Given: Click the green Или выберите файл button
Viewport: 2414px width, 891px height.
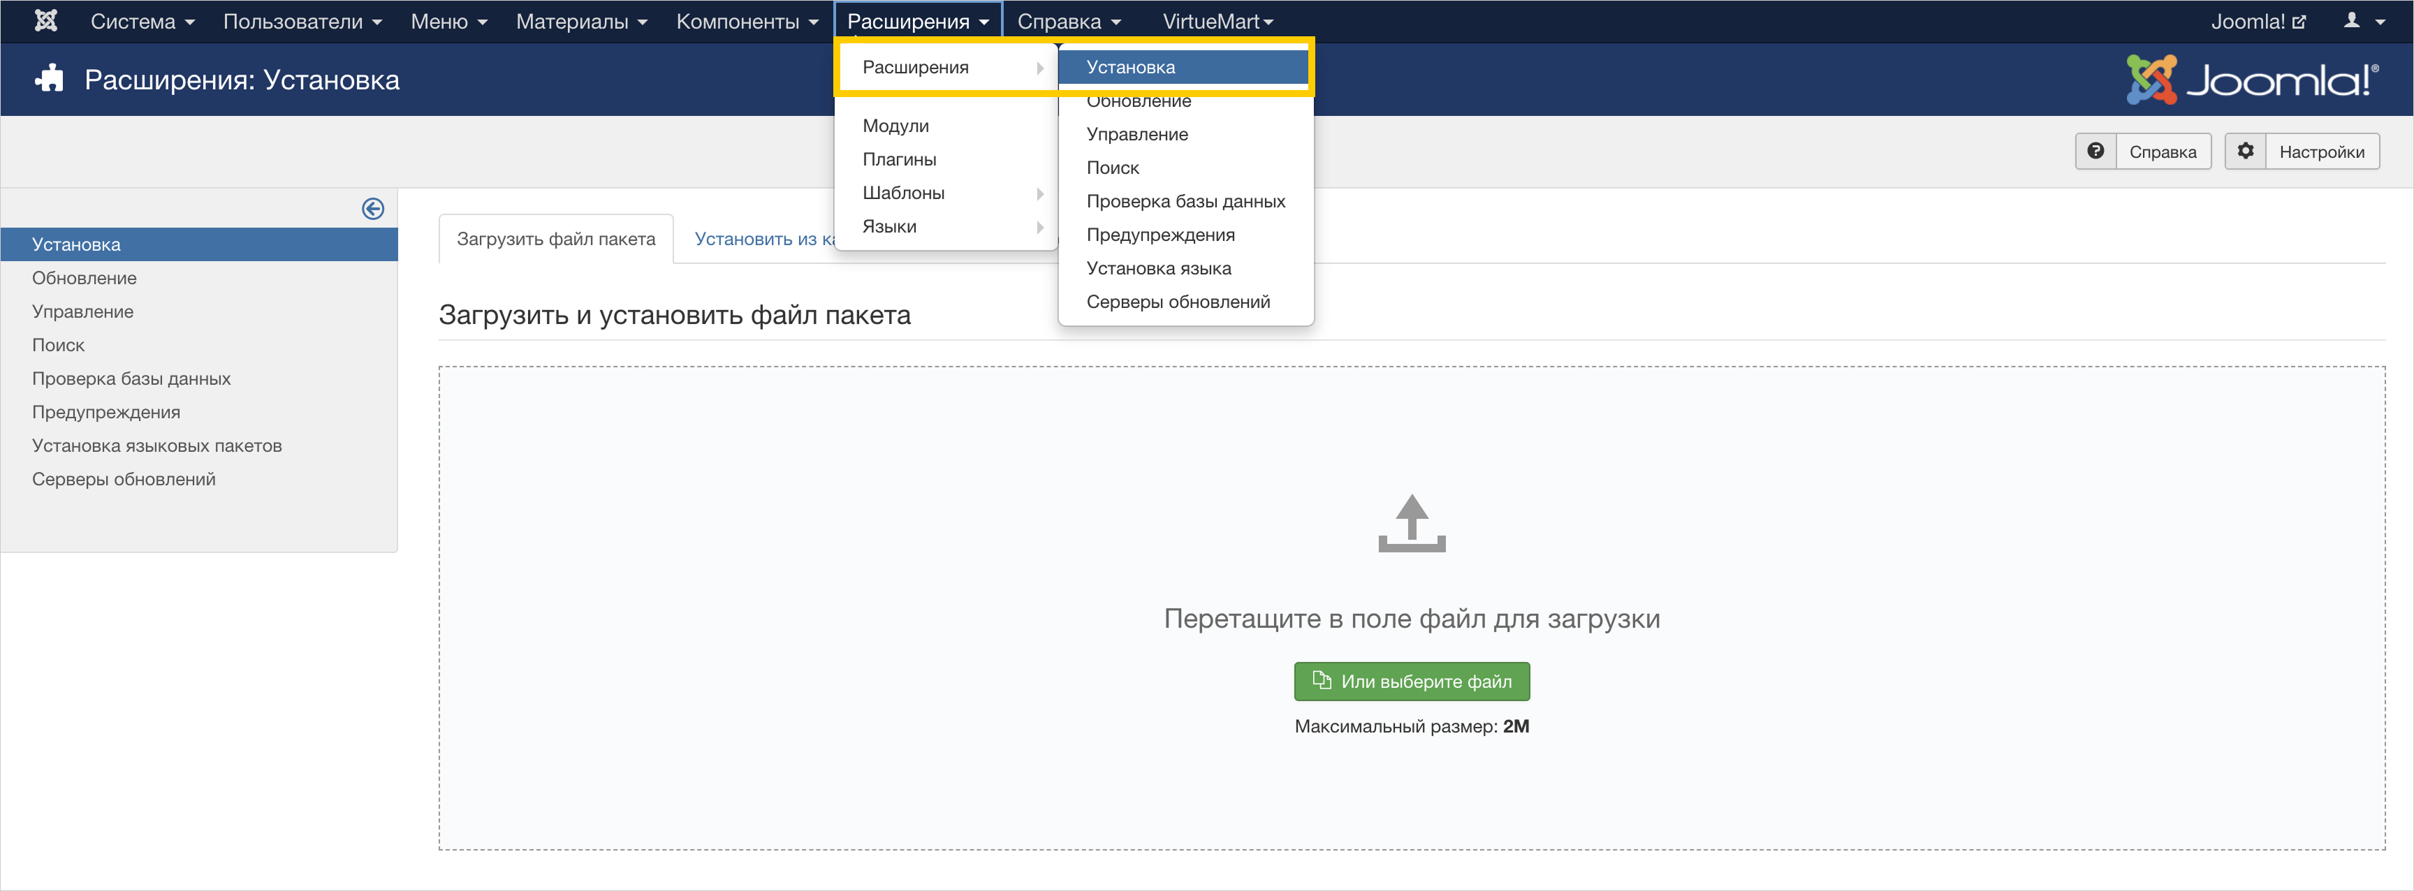Looking at the screenshot, I should pyautogui.click(x=1411, y=681).
